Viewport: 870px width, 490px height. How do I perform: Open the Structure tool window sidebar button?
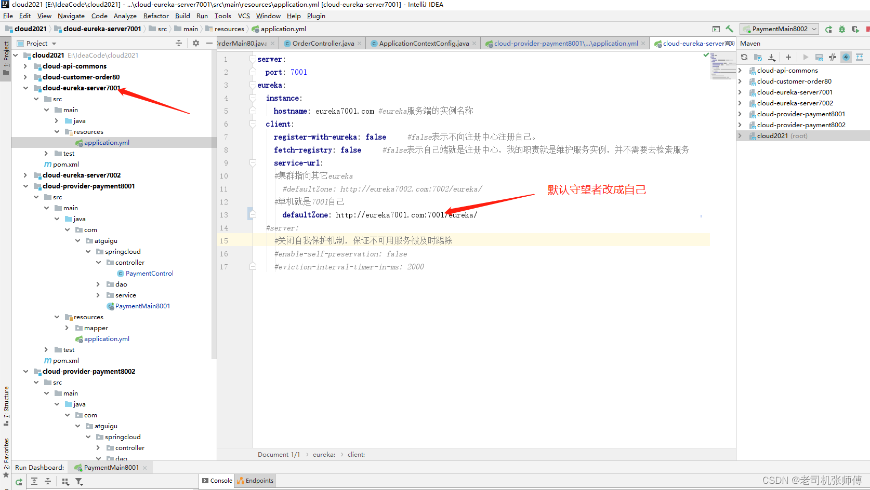tap(6, 406)
